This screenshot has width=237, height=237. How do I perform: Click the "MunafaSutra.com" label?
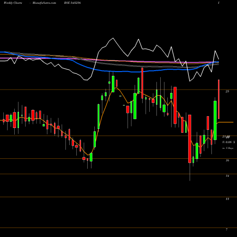(x=44, y=3)
